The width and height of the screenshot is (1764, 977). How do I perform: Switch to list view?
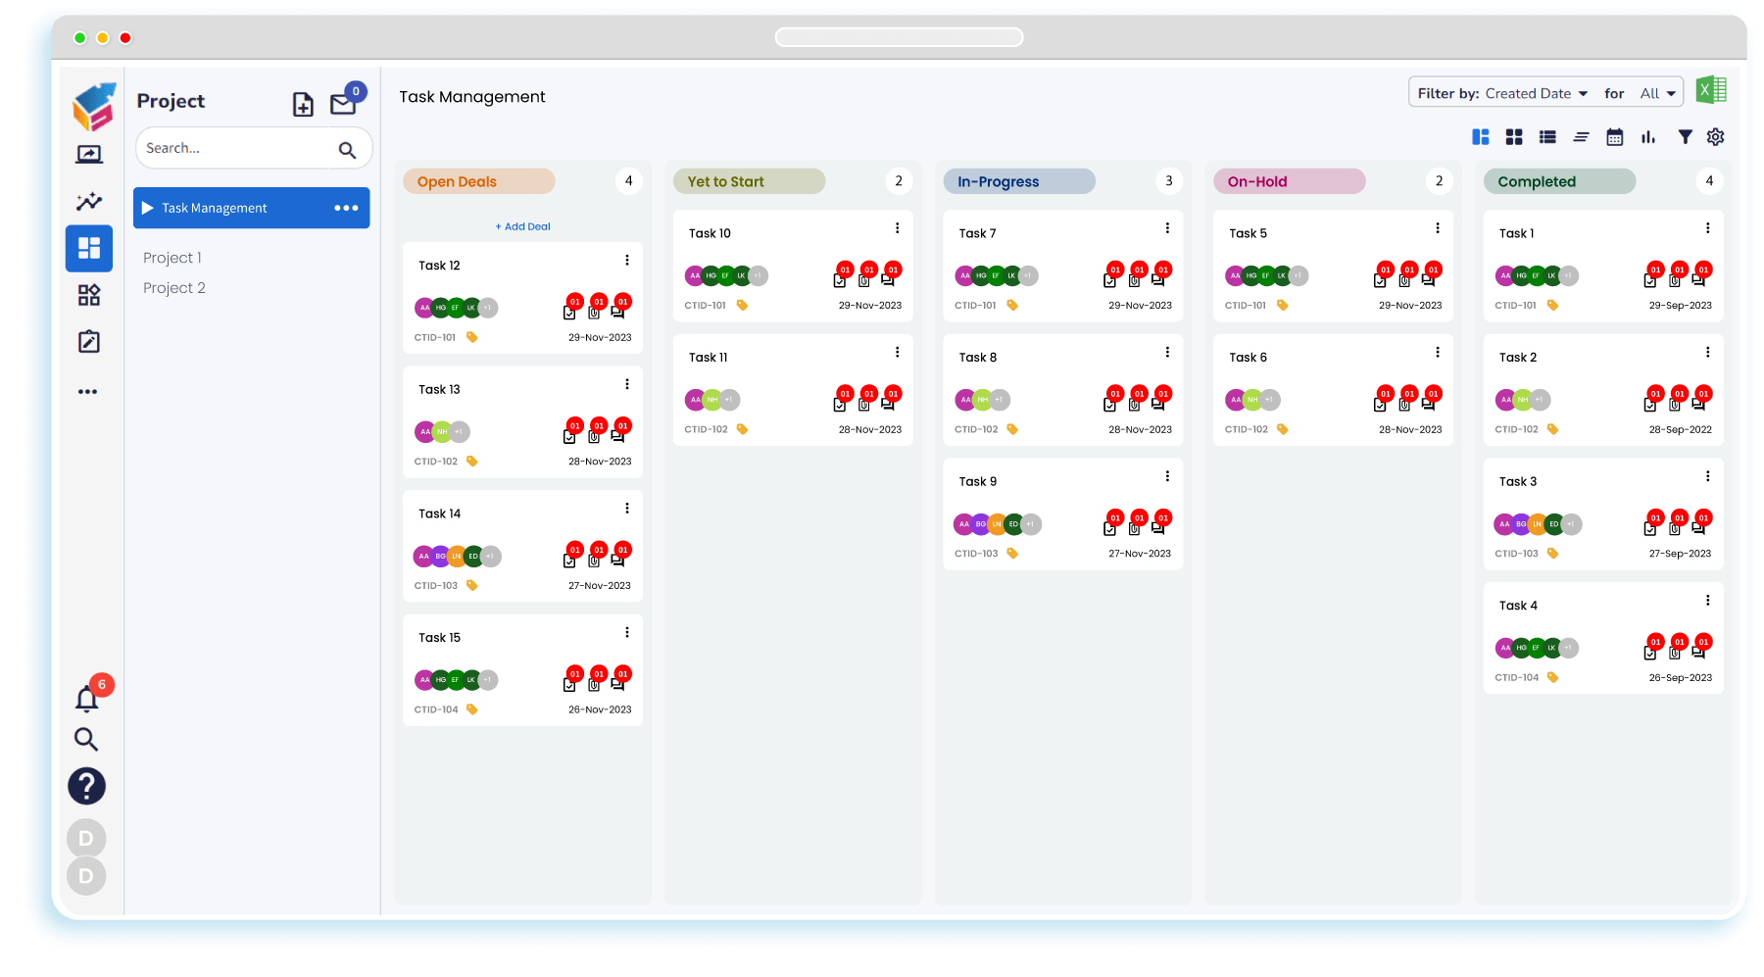coord(1546,136)
